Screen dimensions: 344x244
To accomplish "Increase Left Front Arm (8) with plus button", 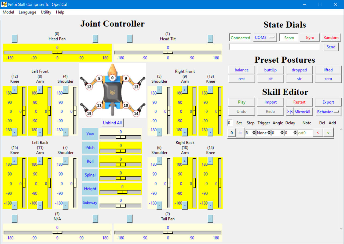I will coord(40,90).
